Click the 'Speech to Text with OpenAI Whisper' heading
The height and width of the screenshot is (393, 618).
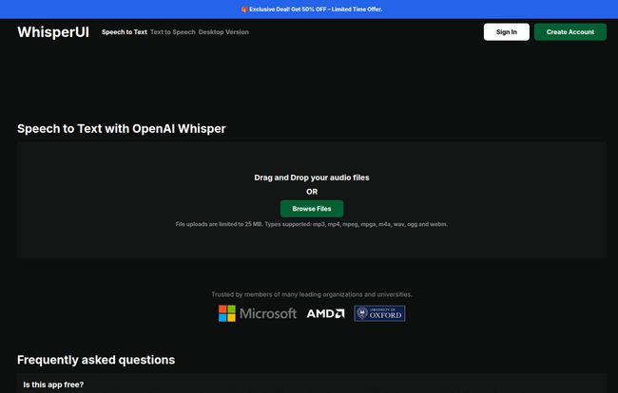[122, 129]
